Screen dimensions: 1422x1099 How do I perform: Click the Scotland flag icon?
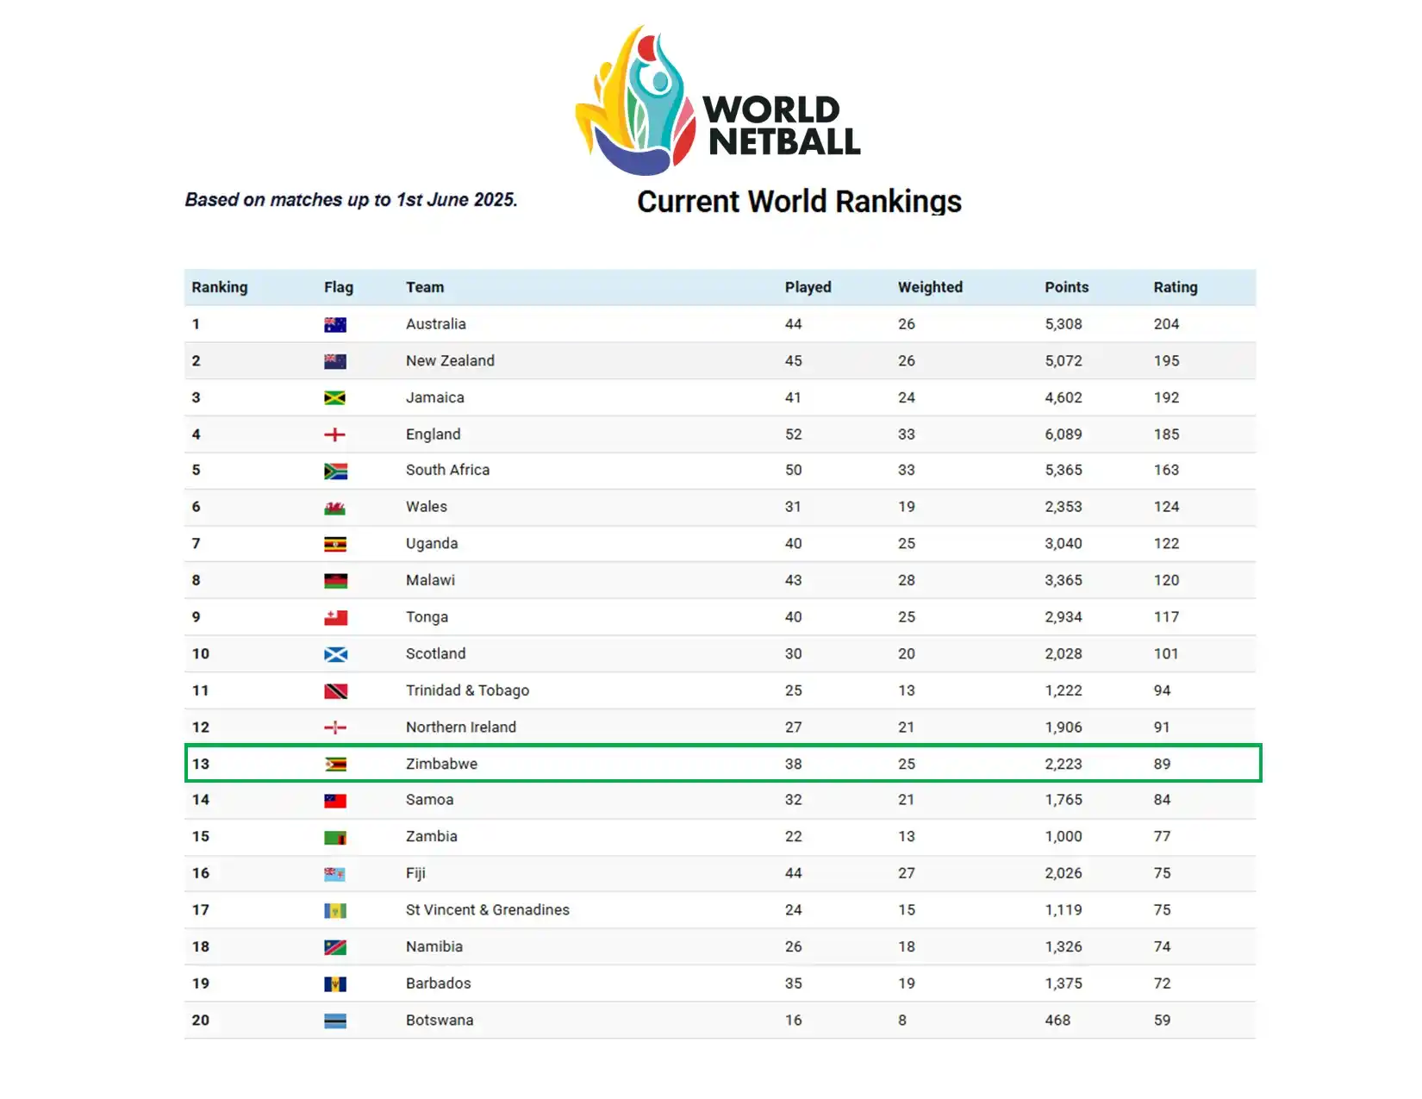(335, 655)
